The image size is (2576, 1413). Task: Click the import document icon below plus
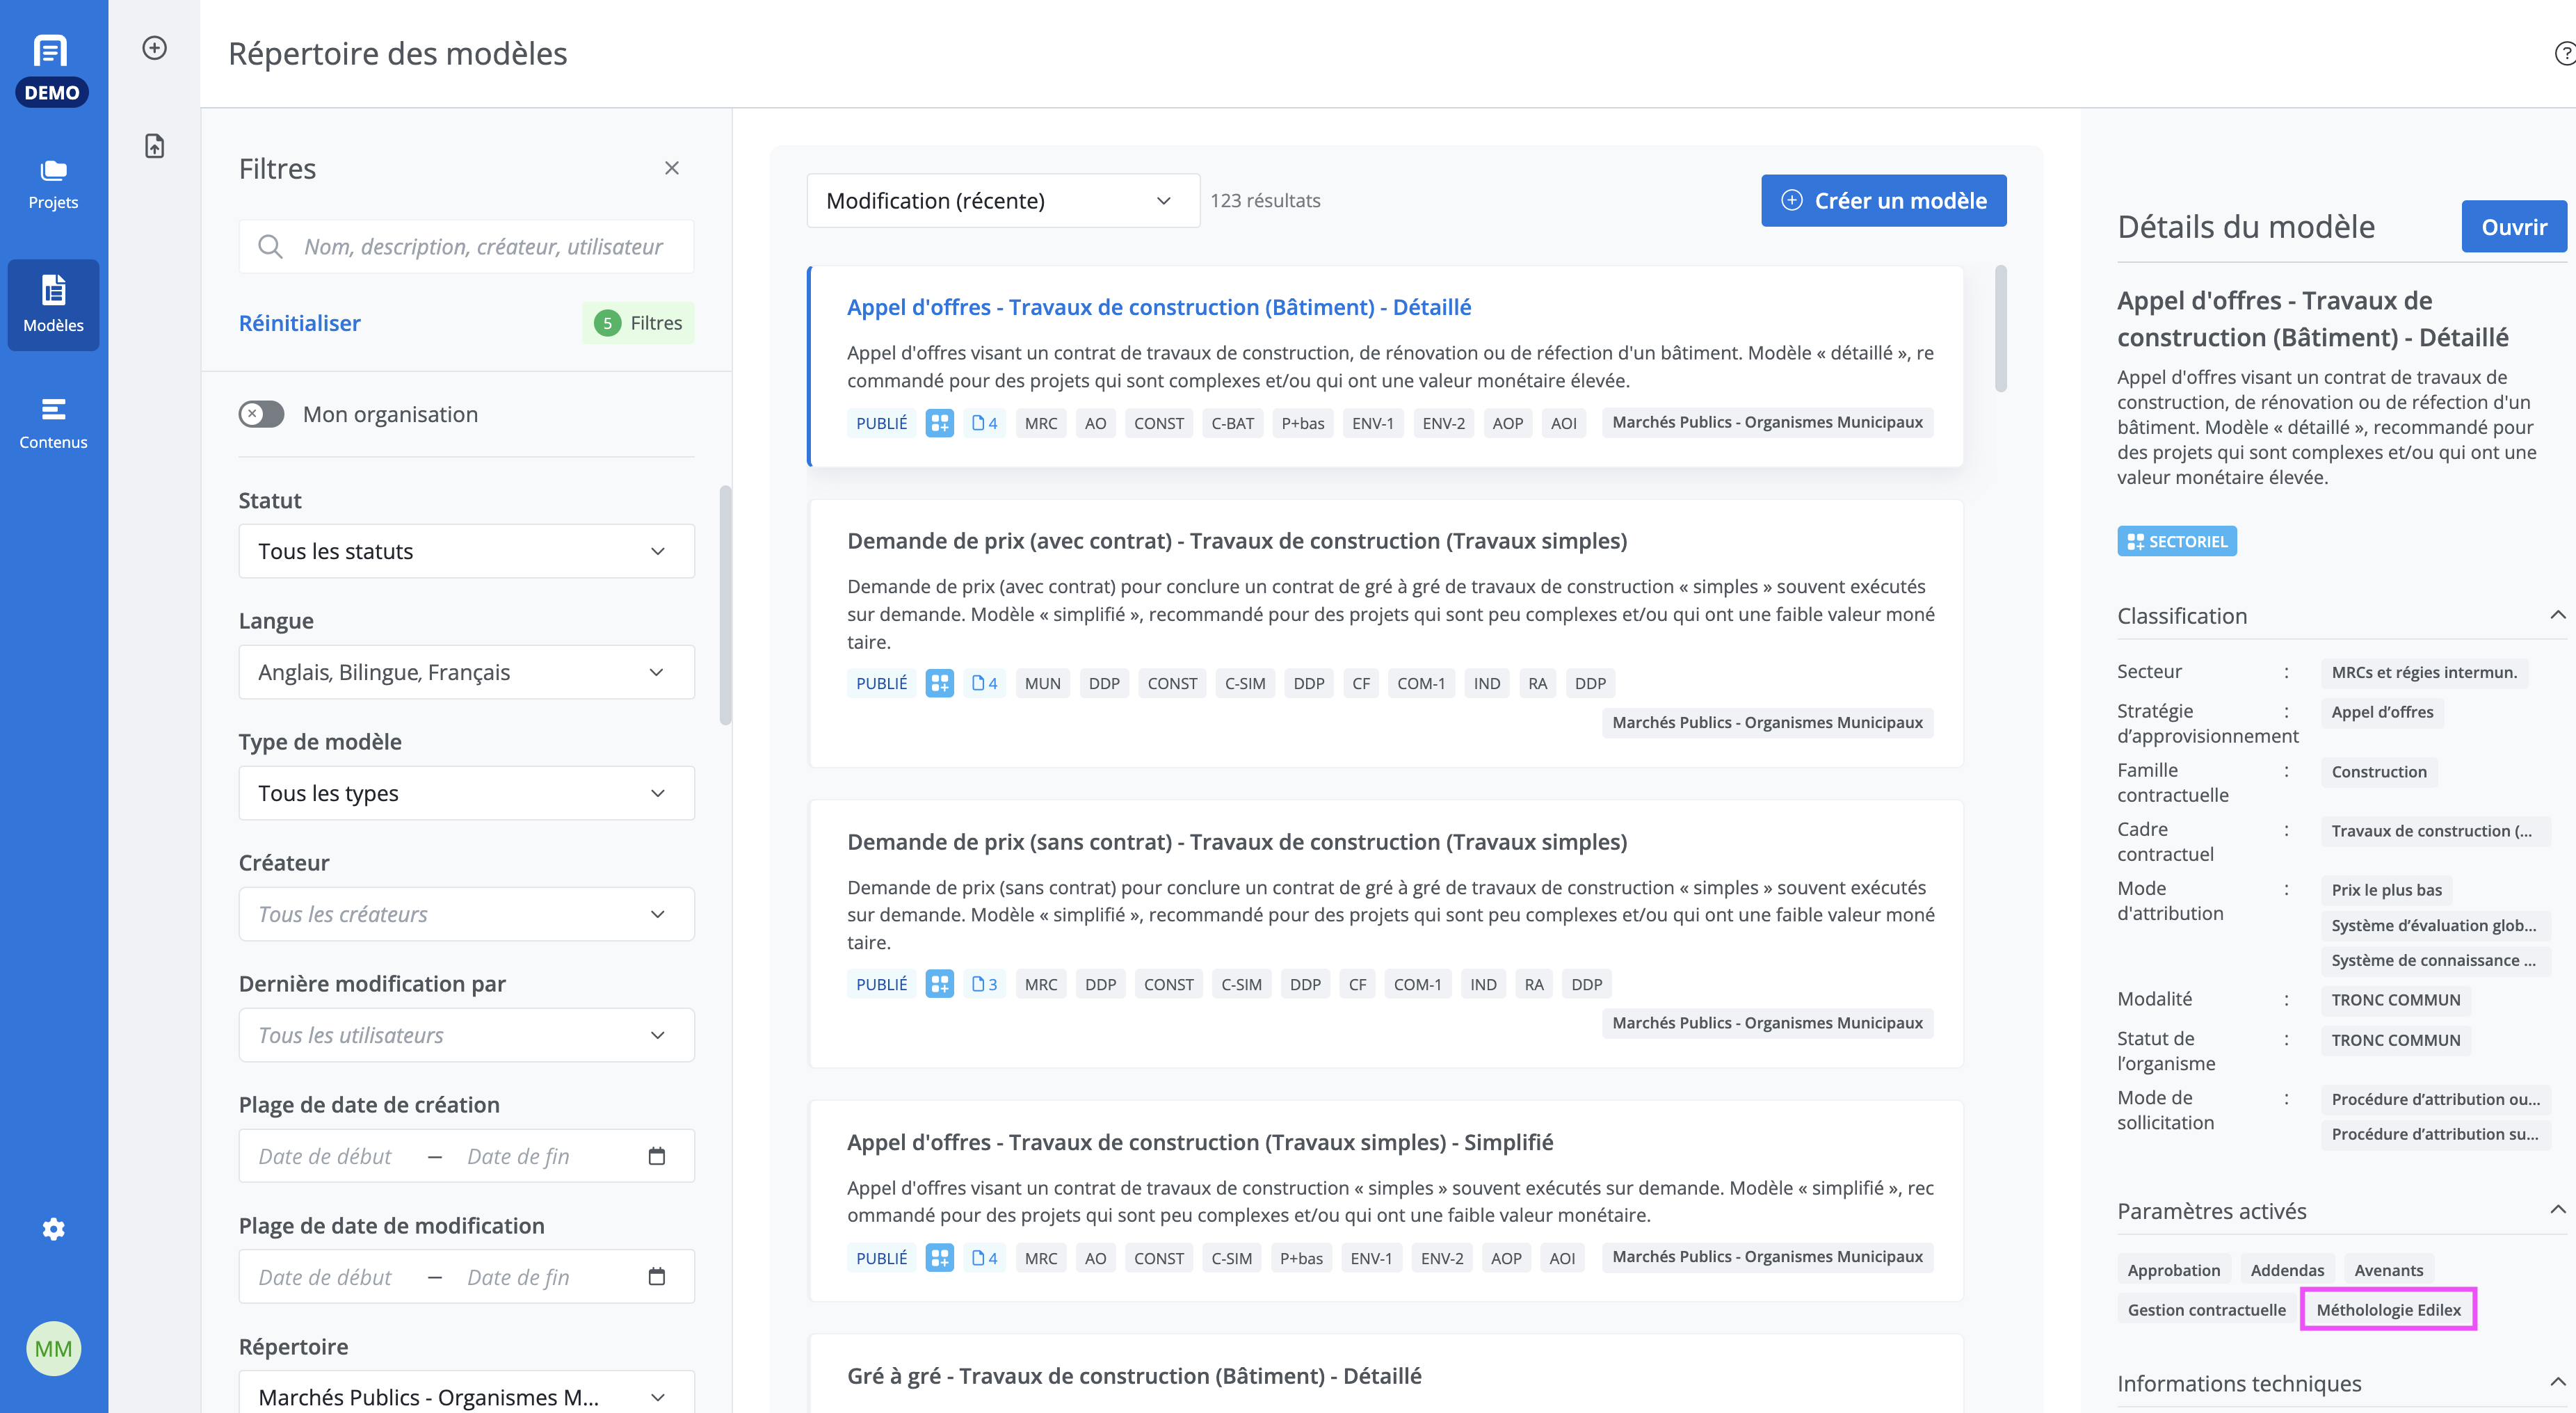(x=154, y=146)
